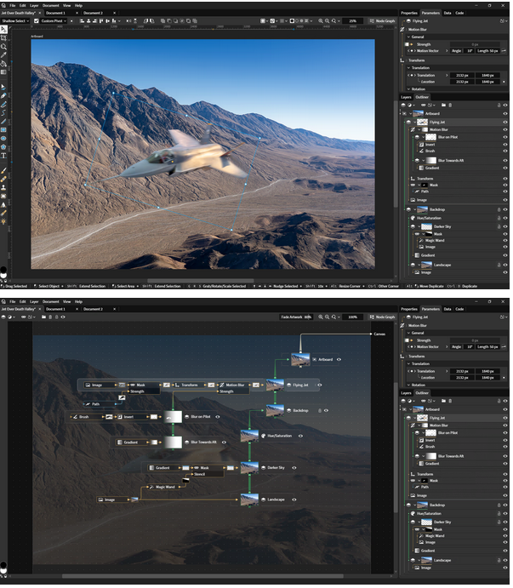Select the Ellipse shape tool
Image resolution: width=513 pixels, height=588 pixels.
click(x=3, y=138)
